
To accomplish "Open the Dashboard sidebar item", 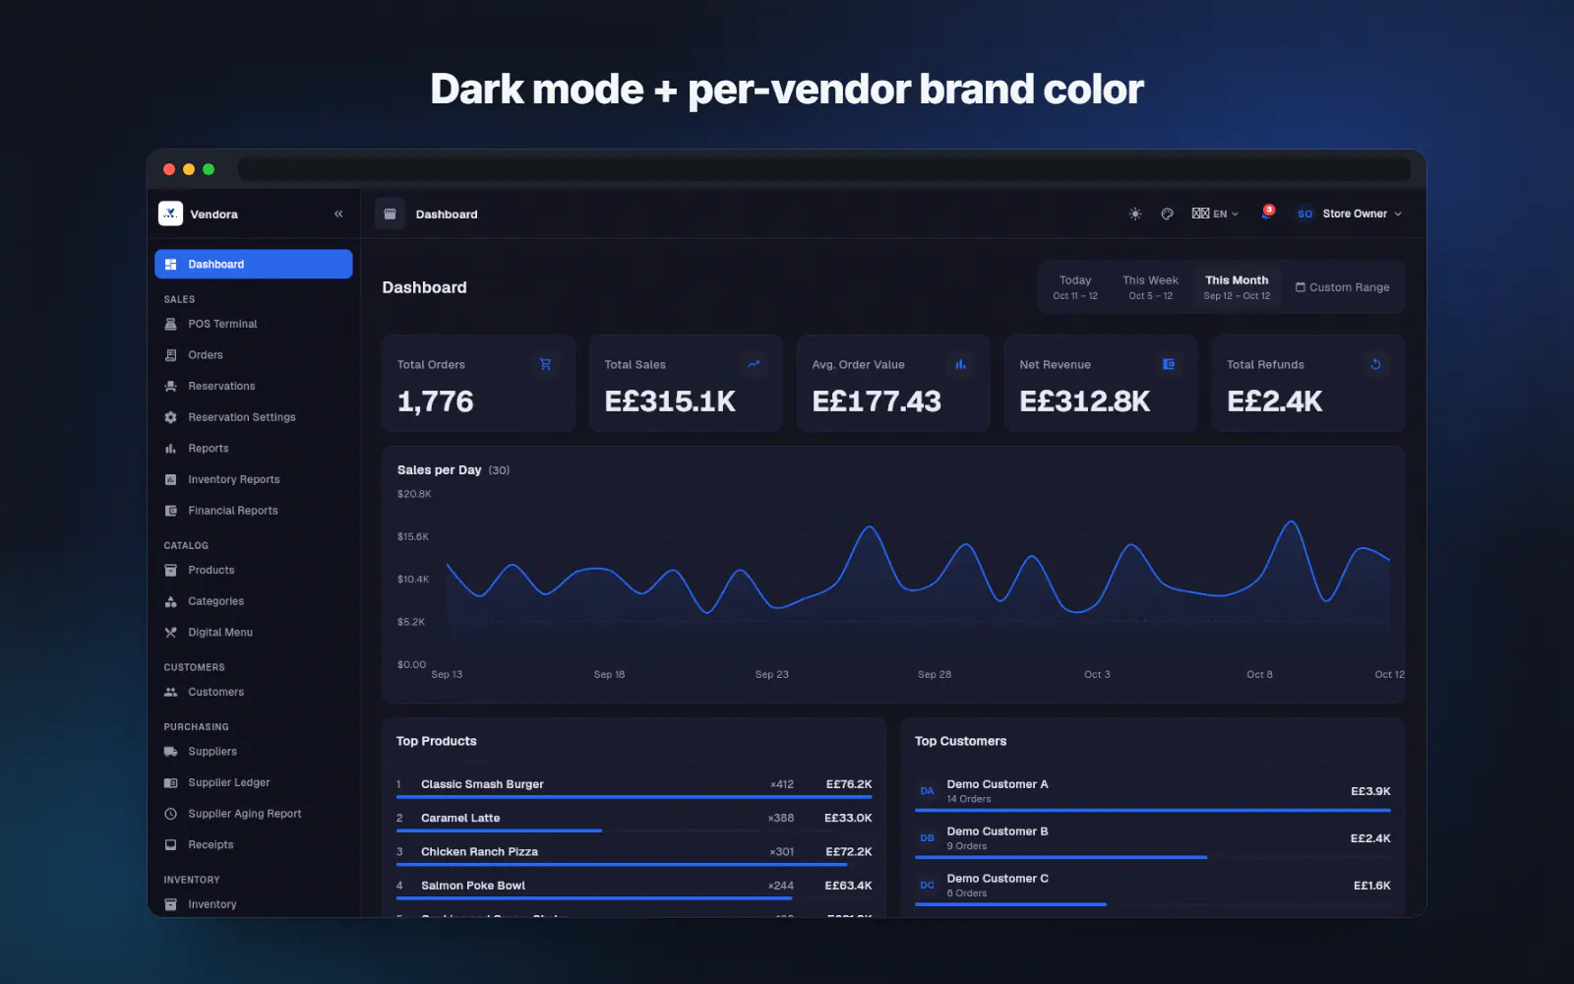I will point(253,264).
